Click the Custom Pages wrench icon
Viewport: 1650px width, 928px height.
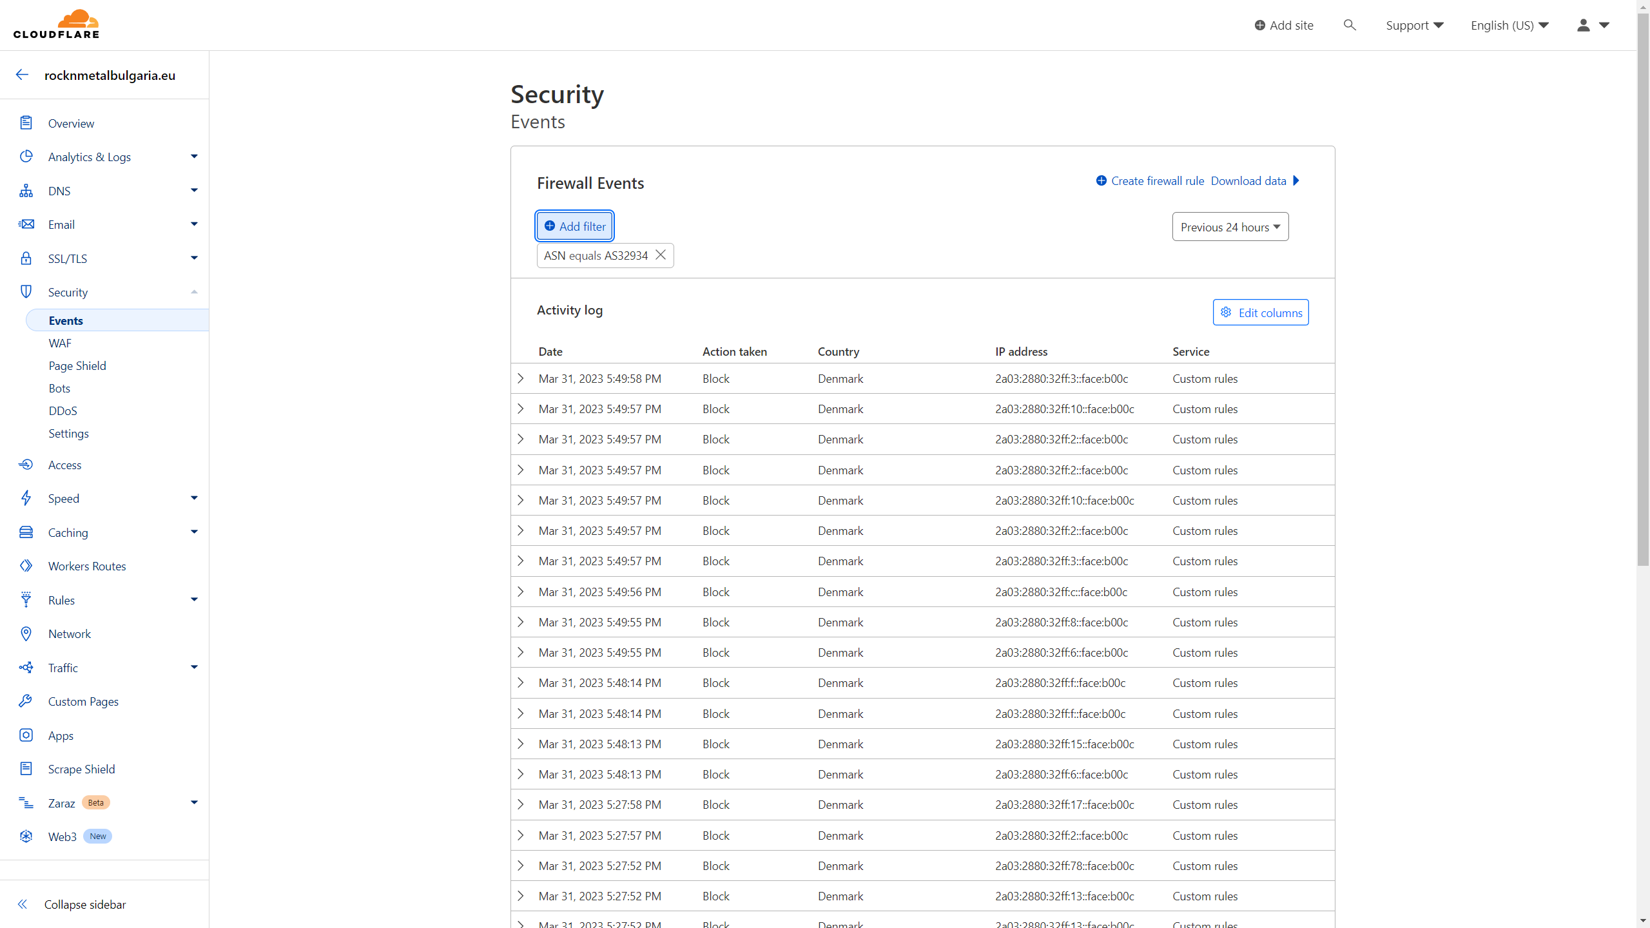click(26, 701)
